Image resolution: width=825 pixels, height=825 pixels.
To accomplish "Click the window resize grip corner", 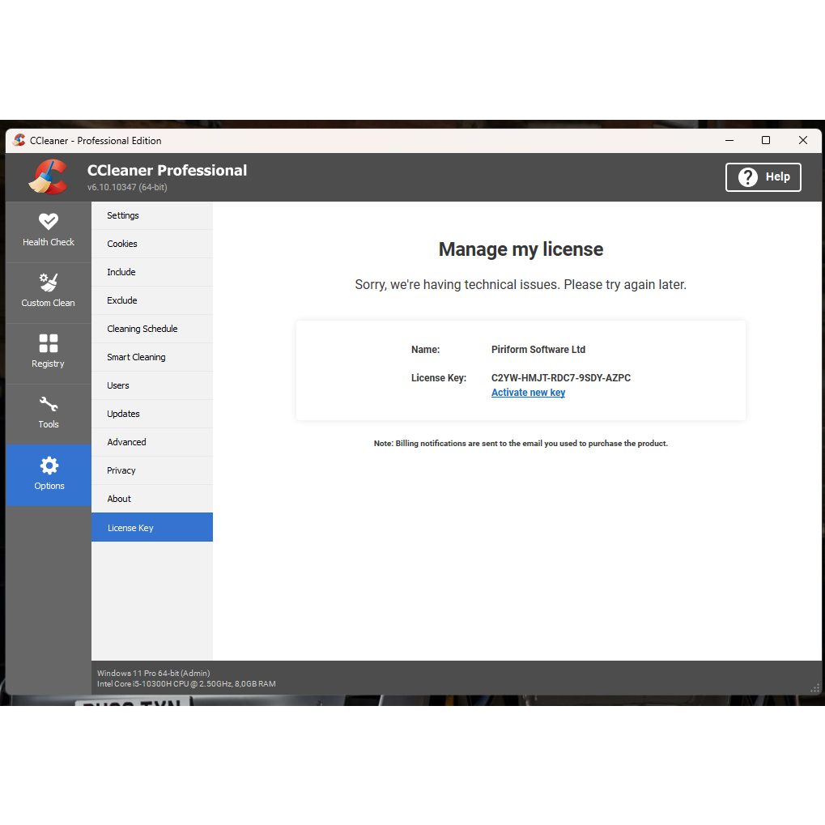I will click(x=815, y=688).
